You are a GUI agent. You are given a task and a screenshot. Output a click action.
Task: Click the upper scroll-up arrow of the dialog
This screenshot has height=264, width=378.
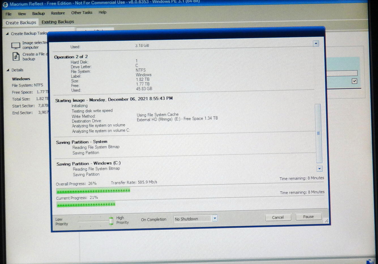point(316,43)
